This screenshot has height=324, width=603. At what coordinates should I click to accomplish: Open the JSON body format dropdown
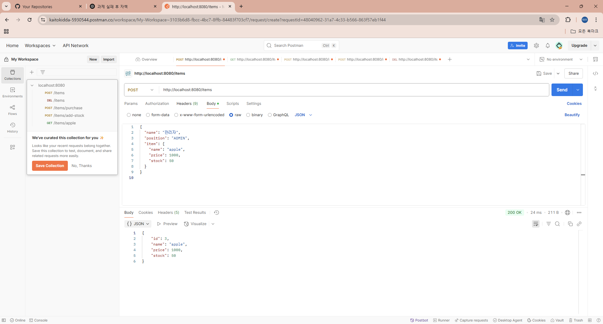303,115
